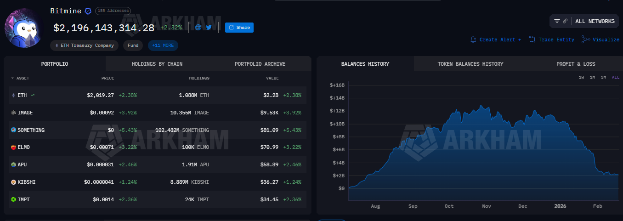
Task: Set chart range to 3M
Action: click(x=603, y=77)
